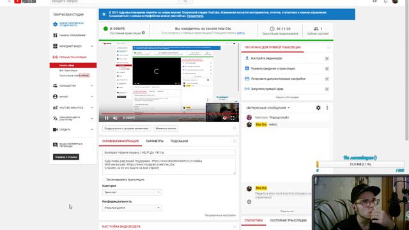Open the account avatar in the top right
409x230 pixels.
395,1
